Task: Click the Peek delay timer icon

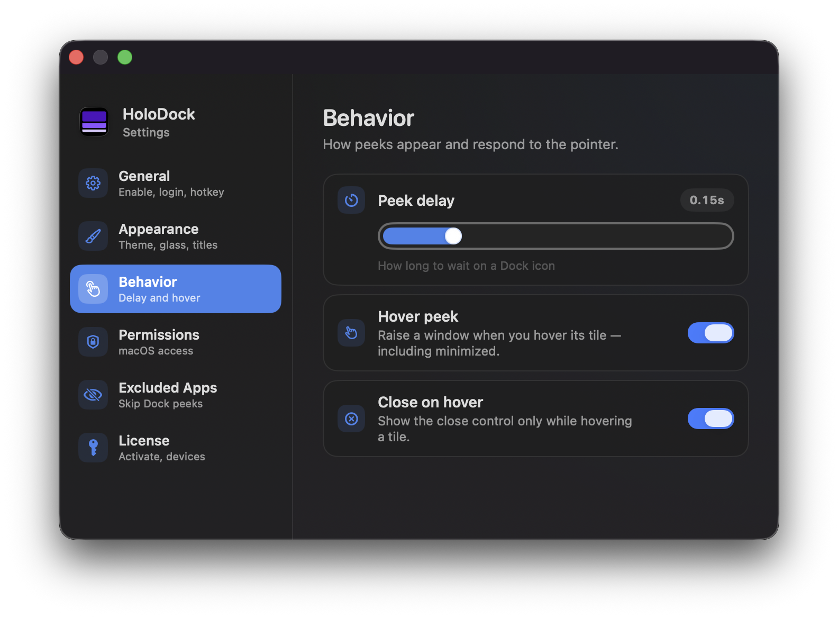Action: click(x=351, y=200)
